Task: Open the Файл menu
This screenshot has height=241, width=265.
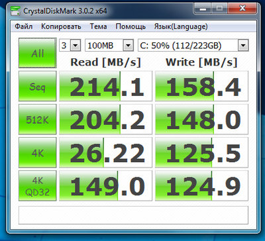Action: pos(24,26)
